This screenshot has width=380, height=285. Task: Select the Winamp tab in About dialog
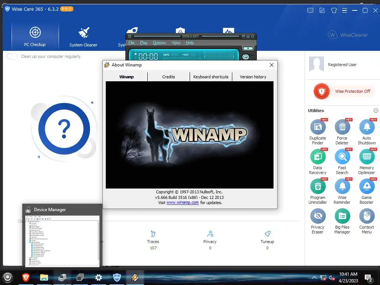pos(127,77)
